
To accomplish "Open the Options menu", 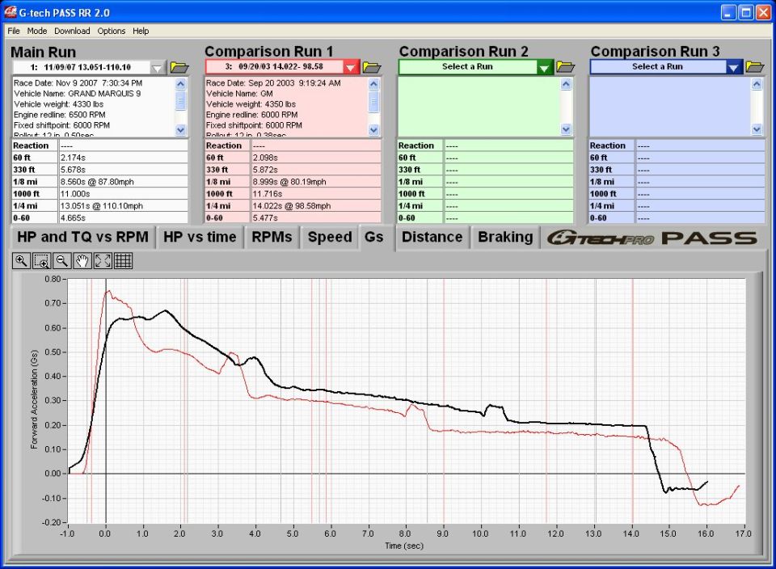I will click(x=112, y=31).
